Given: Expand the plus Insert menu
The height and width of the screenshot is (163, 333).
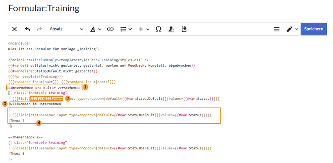Looking at the screenshot, I should click(144, 29).
